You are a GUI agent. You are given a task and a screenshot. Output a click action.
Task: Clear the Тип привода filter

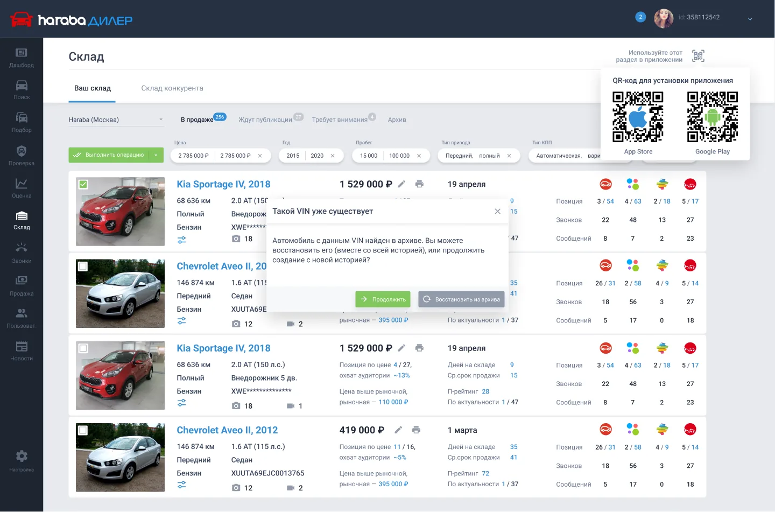click(509, 156)
